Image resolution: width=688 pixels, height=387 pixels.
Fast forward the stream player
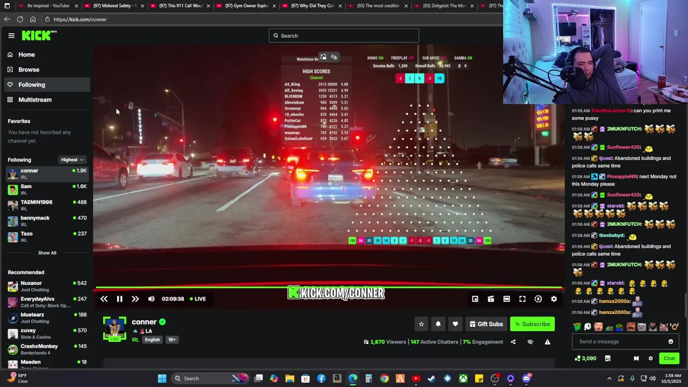pos(135,299)
